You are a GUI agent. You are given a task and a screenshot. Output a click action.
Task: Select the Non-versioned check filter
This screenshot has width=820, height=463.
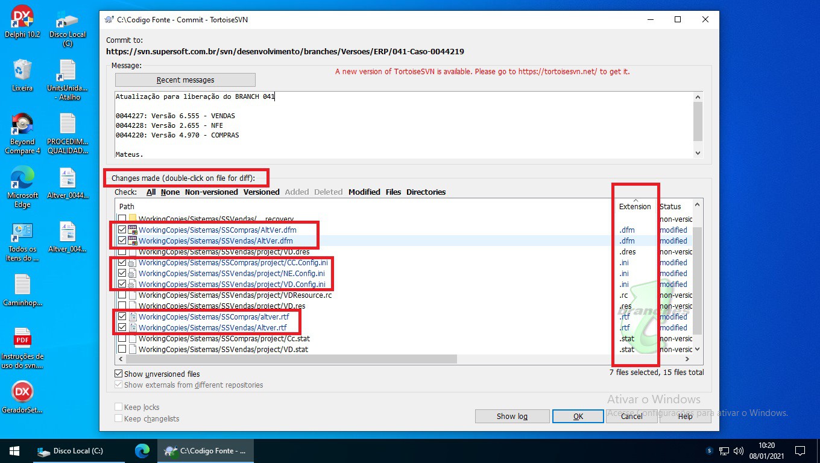(x=211, y=192)
